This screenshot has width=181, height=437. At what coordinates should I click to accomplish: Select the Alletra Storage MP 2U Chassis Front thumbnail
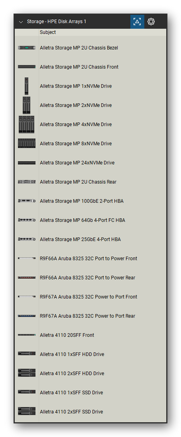click(x=27, y=67)
